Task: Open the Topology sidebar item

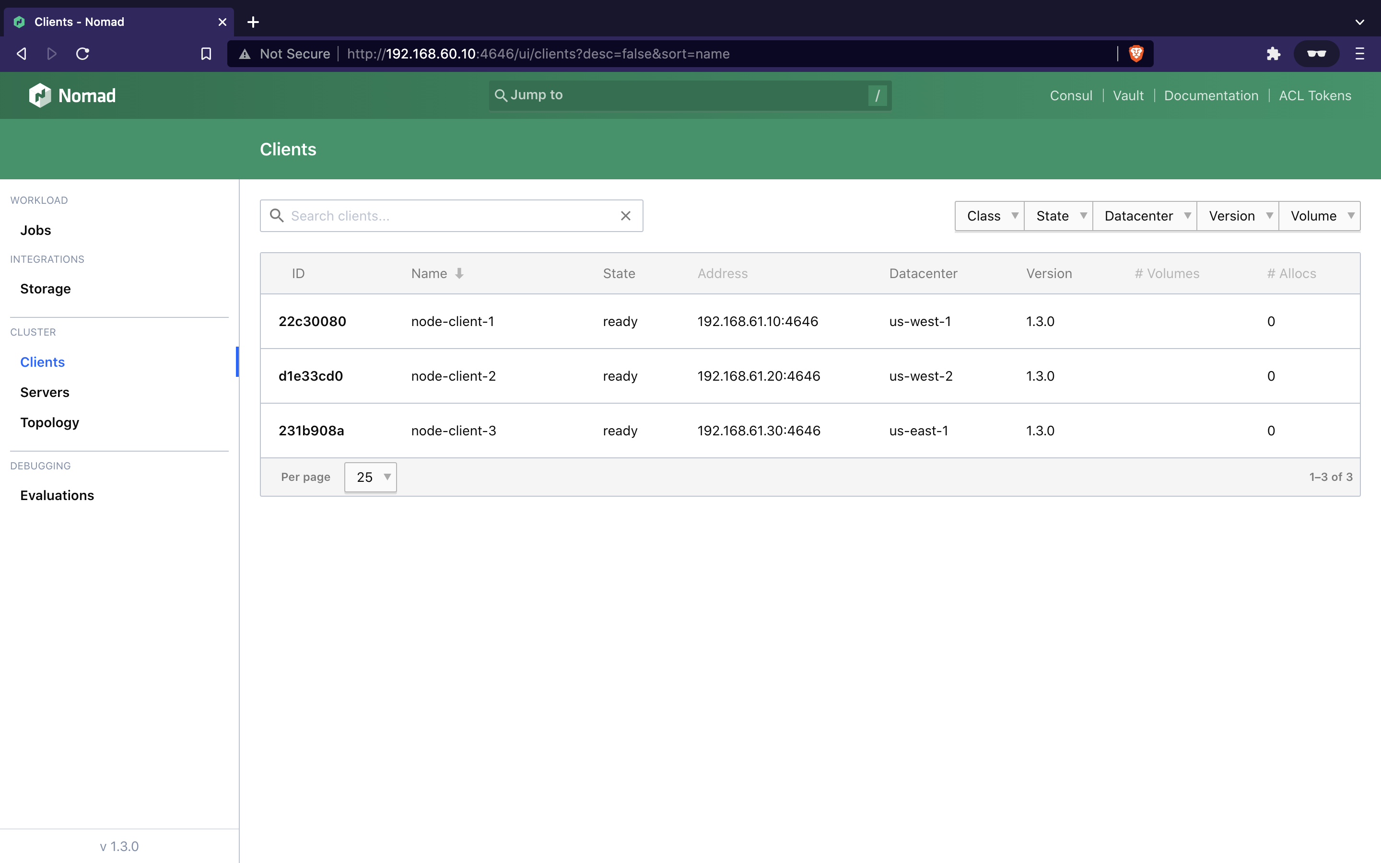Action: (50, 422)
